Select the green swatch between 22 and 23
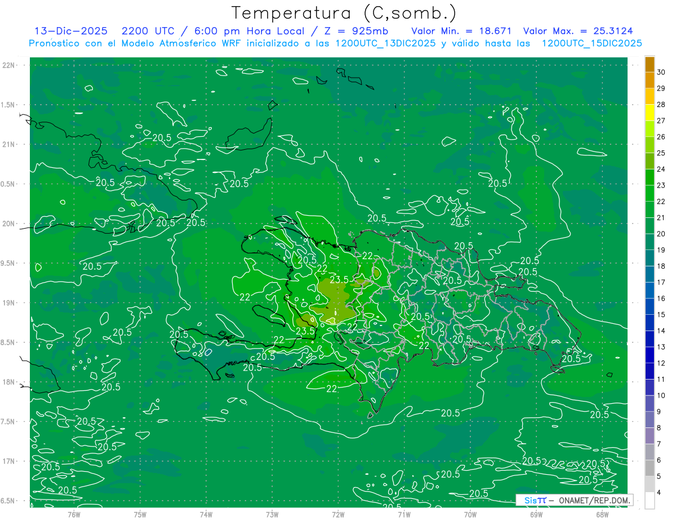 [650, 193]
